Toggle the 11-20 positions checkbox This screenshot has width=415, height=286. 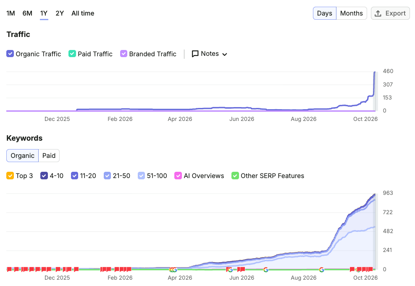[x=74, y=176]
